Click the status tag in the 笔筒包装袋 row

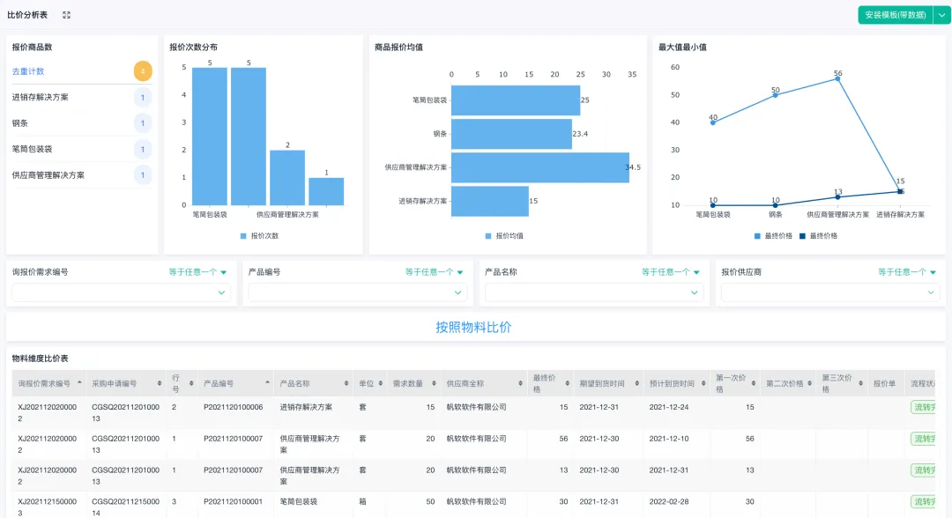click(924, 501)
